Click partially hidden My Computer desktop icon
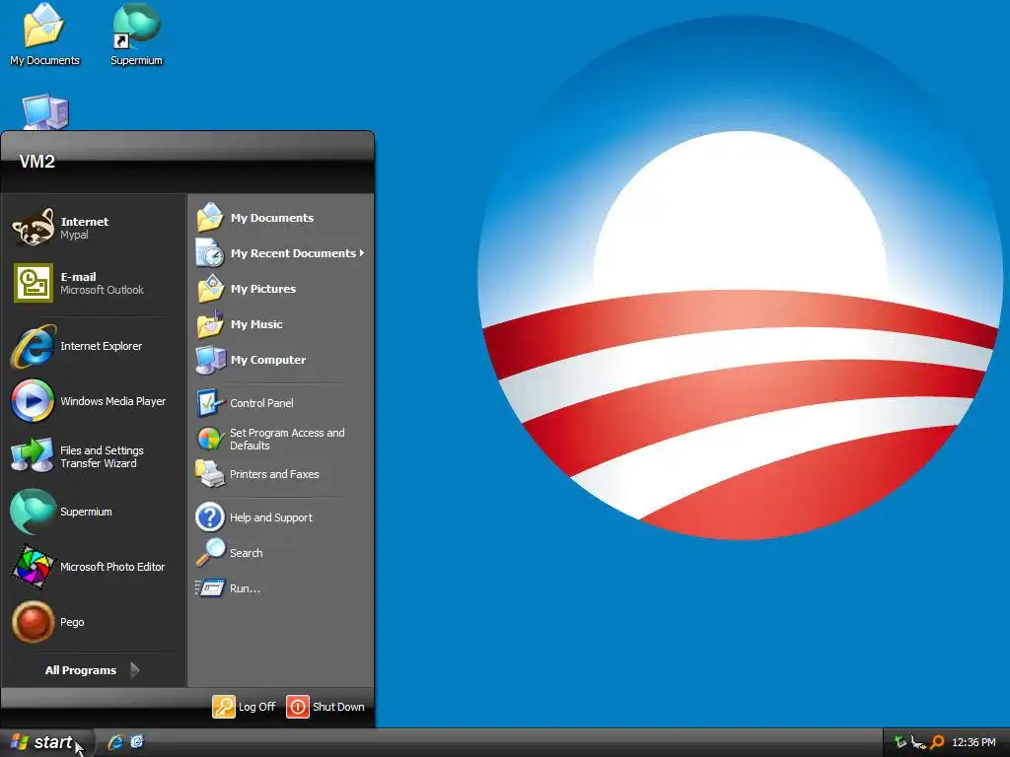The height and width of the screenshot is (757, 1010). 45,112
